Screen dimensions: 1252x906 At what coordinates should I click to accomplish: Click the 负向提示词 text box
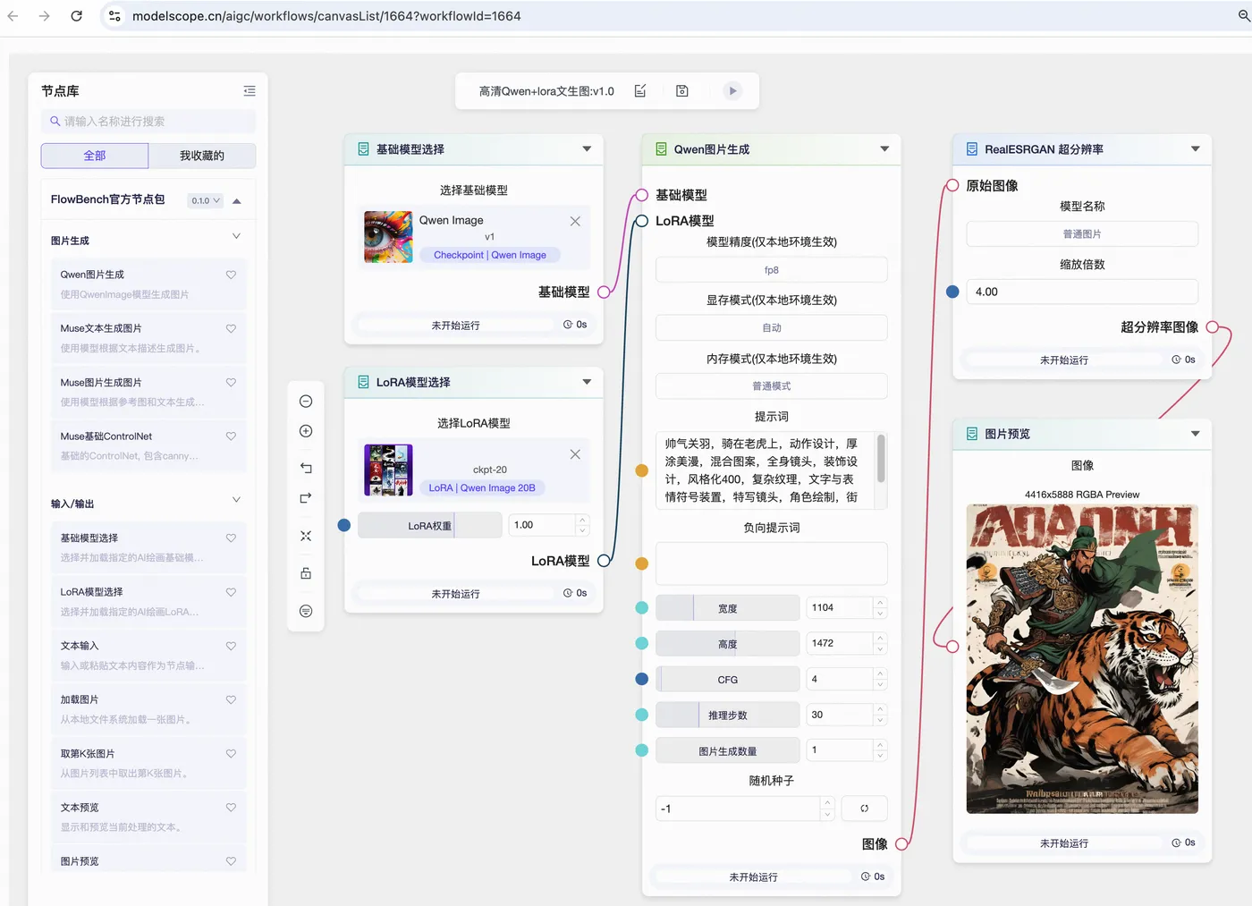click(x=772, y=563)
